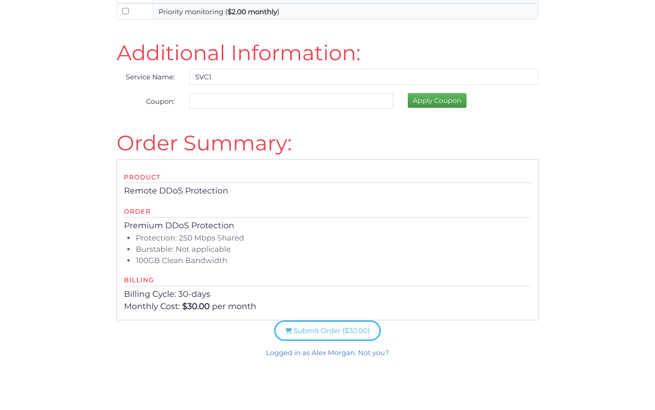Click the 'Premium DDoS Protection' order text
Screen dimensions: 655x410
pyautogui.click(x=179, y=225)
